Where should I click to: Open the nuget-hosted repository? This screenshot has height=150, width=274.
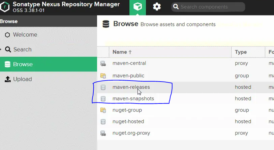coord(128,121)
